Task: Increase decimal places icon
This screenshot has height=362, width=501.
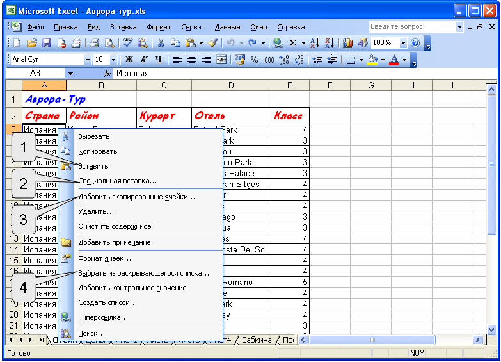Action: (283, 60)
